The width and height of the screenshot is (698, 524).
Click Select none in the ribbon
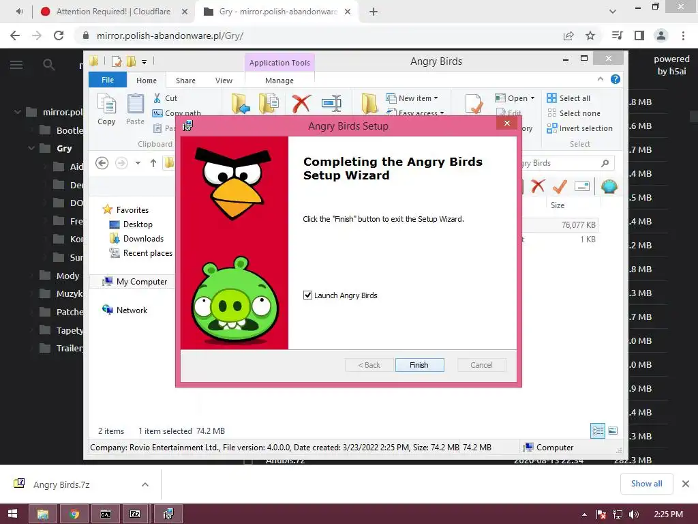574,113
